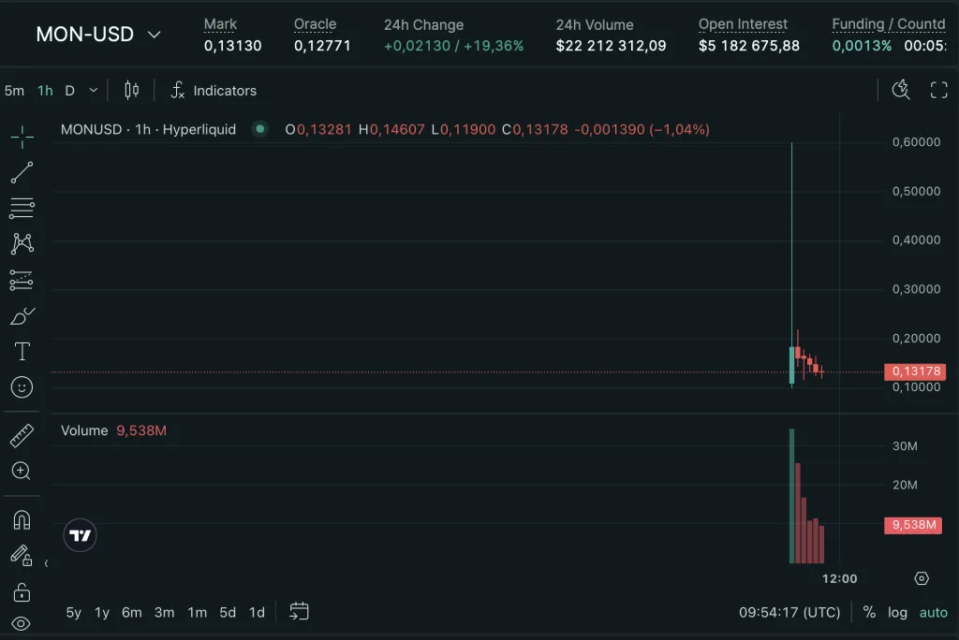Open the TradingView logo link

pyautogui.click(x=81, y=535)
